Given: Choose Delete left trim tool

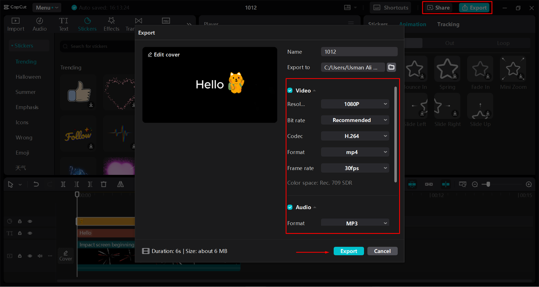Looking at the screenshot, I should (x=77, y=185).
